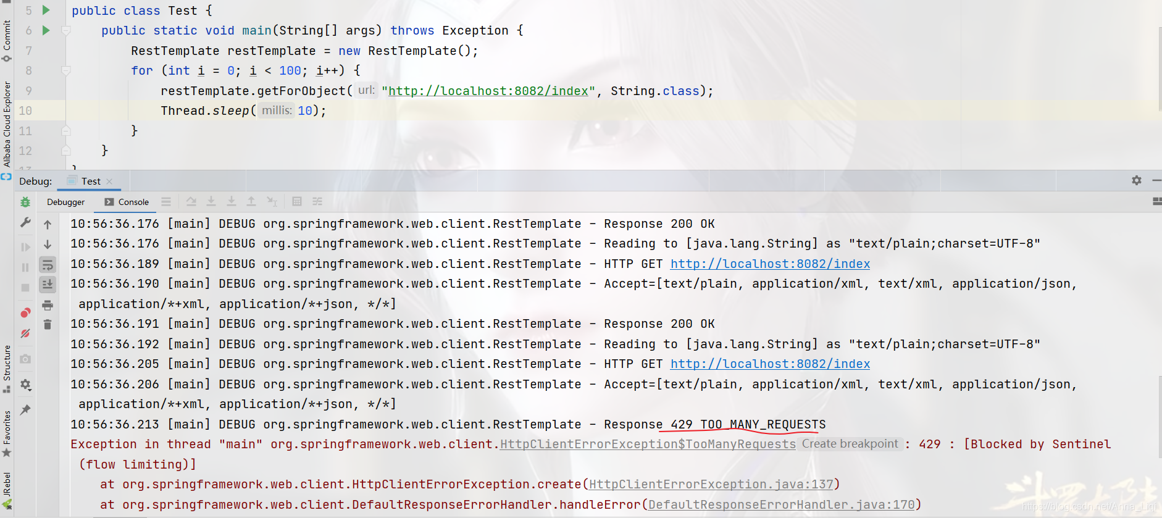Screen dimensions: 1162x518
Task: Open layout settings icon at right
Action: 1157,202
